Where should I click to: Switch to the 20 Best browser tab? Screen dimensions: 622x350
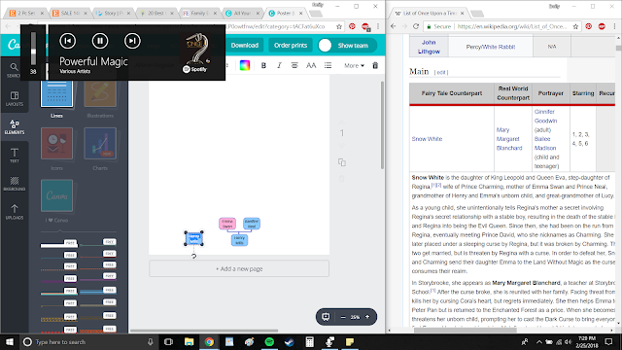click(x=156, y=13)
